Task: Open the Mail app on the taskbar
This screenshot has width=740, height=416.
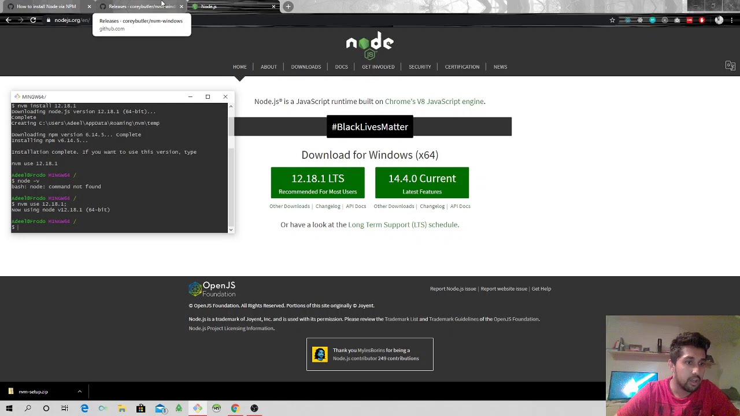Action: [160, 408]
